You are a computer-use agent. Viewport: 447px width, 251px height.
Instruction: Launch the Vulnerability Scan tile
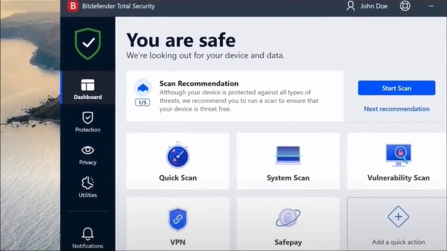(397, 161)
